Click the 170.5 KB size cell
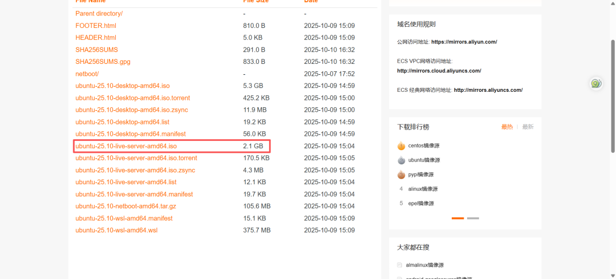The image size is (616, 279). pos(256,158)
